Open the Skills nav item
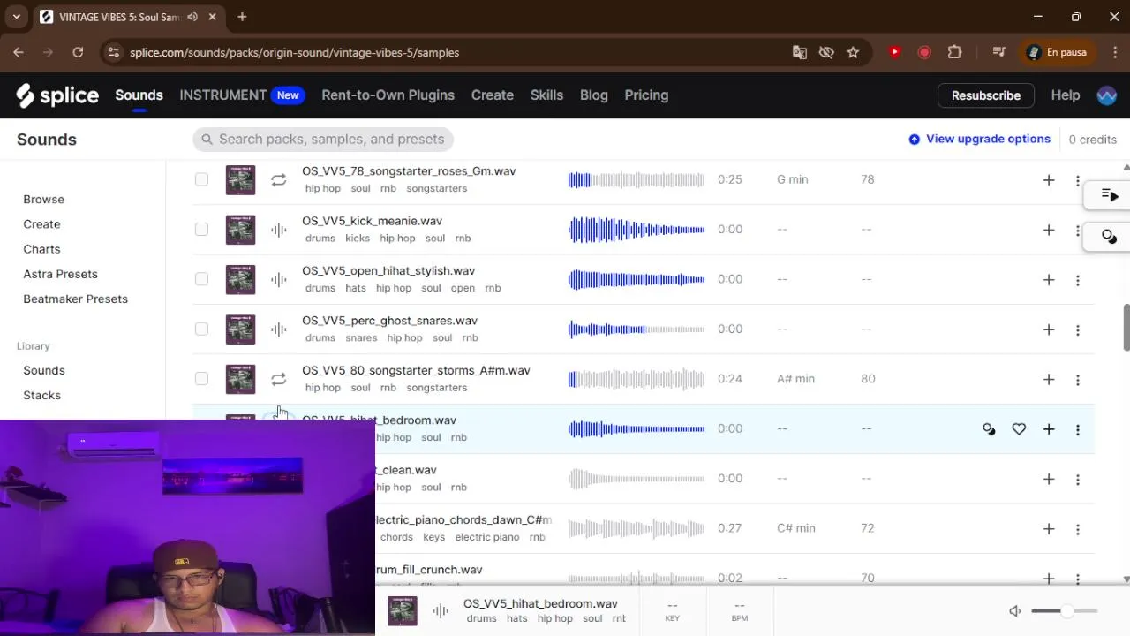 coord(546,95)
